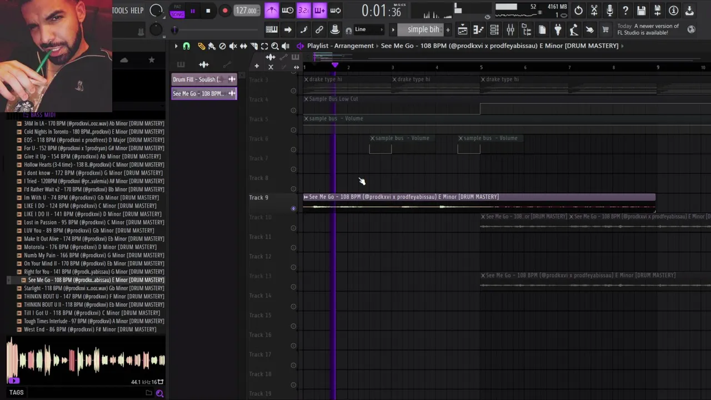This screenshot has height=400, width=711.
Task: Select the playlist Slice tool
Action: [254, 46]
